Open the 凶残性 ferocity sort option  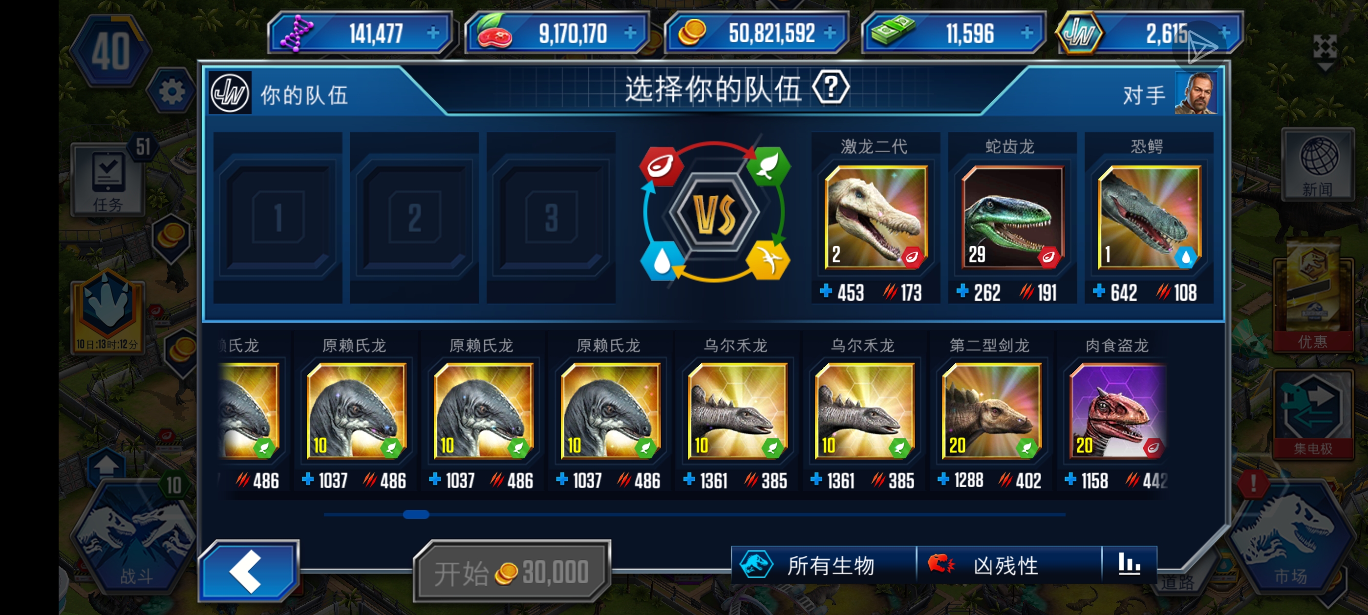pyautogui.click(x=1009, y=565)
